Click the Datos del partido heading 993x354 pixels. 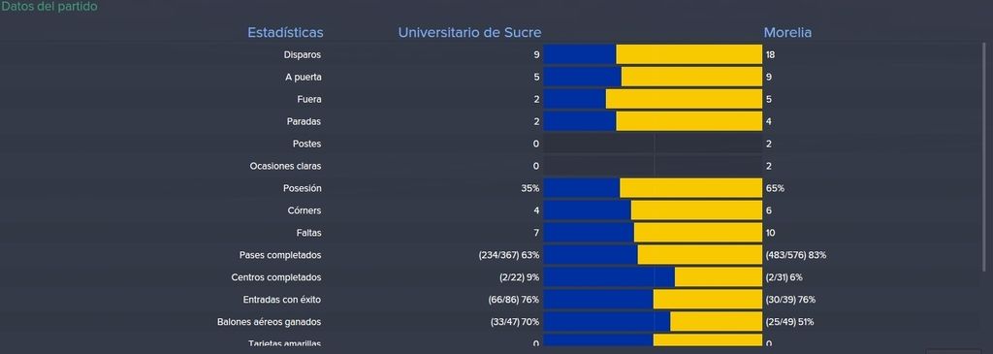(48, 7)
